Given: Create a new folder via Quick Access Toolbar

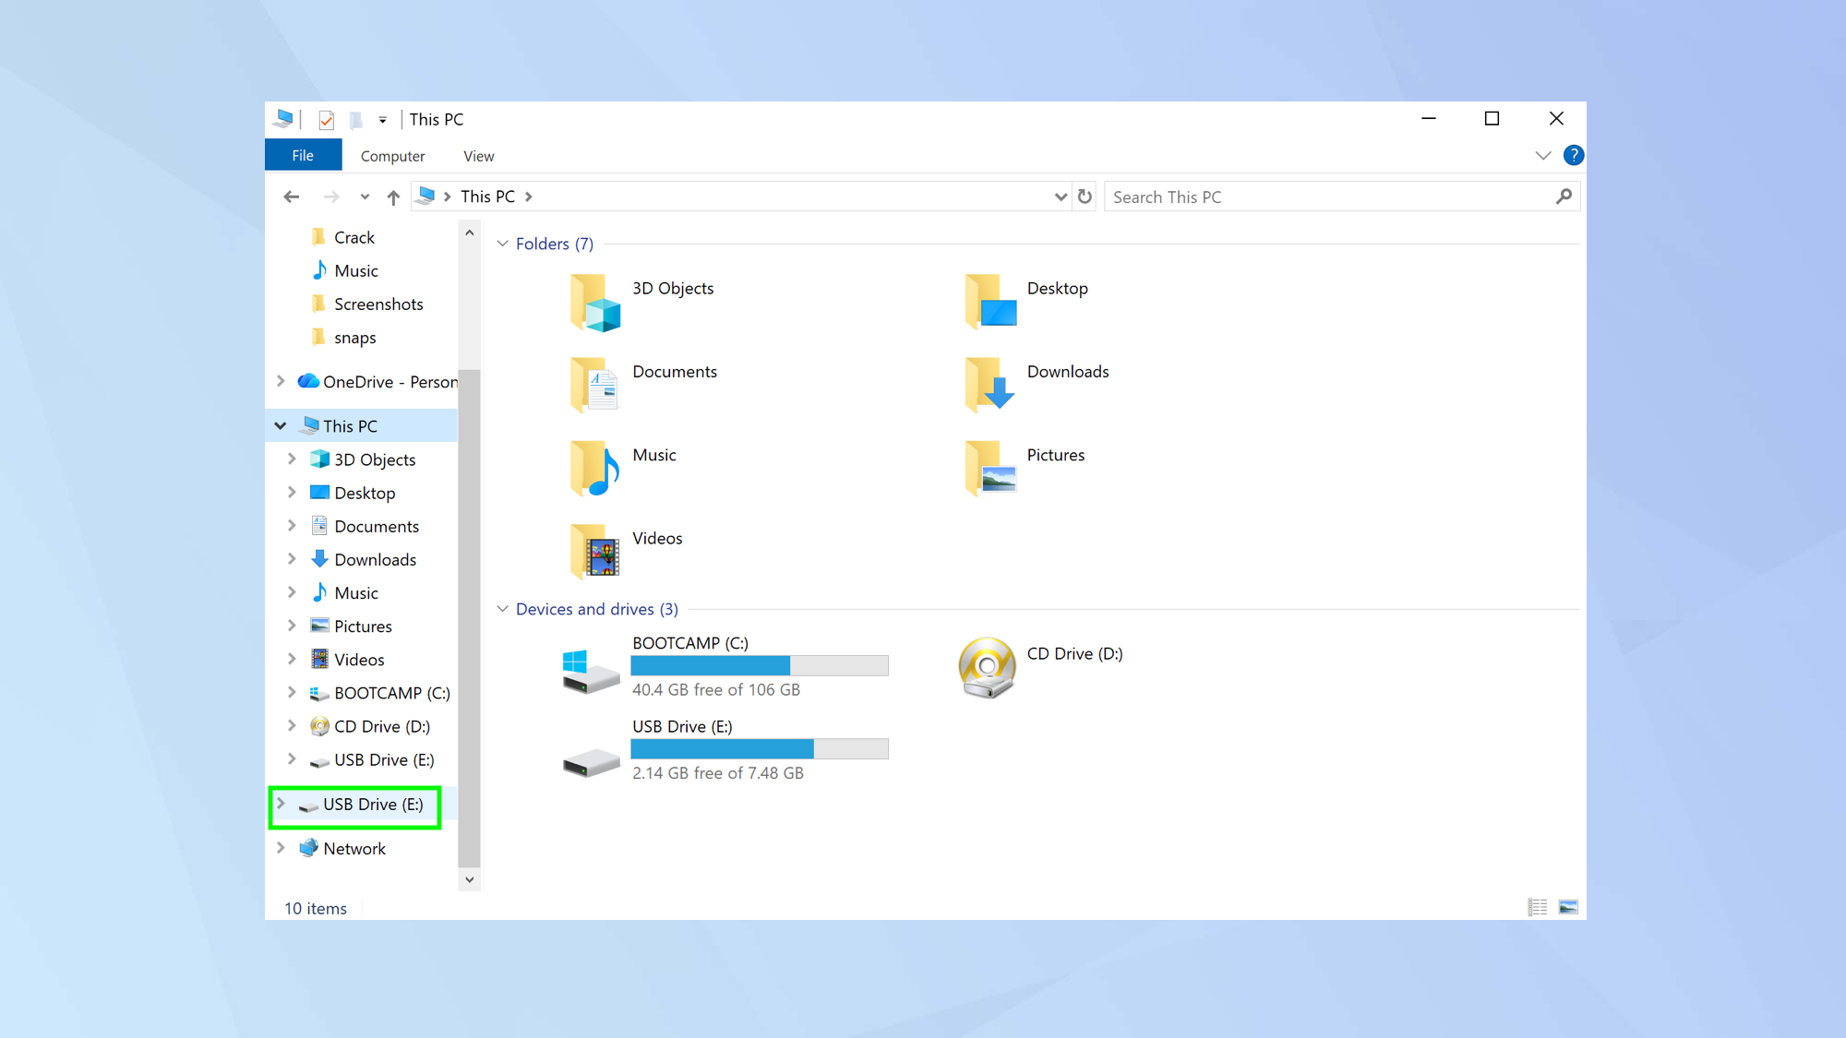Looking at the screenshot, I should coord(355,119).
